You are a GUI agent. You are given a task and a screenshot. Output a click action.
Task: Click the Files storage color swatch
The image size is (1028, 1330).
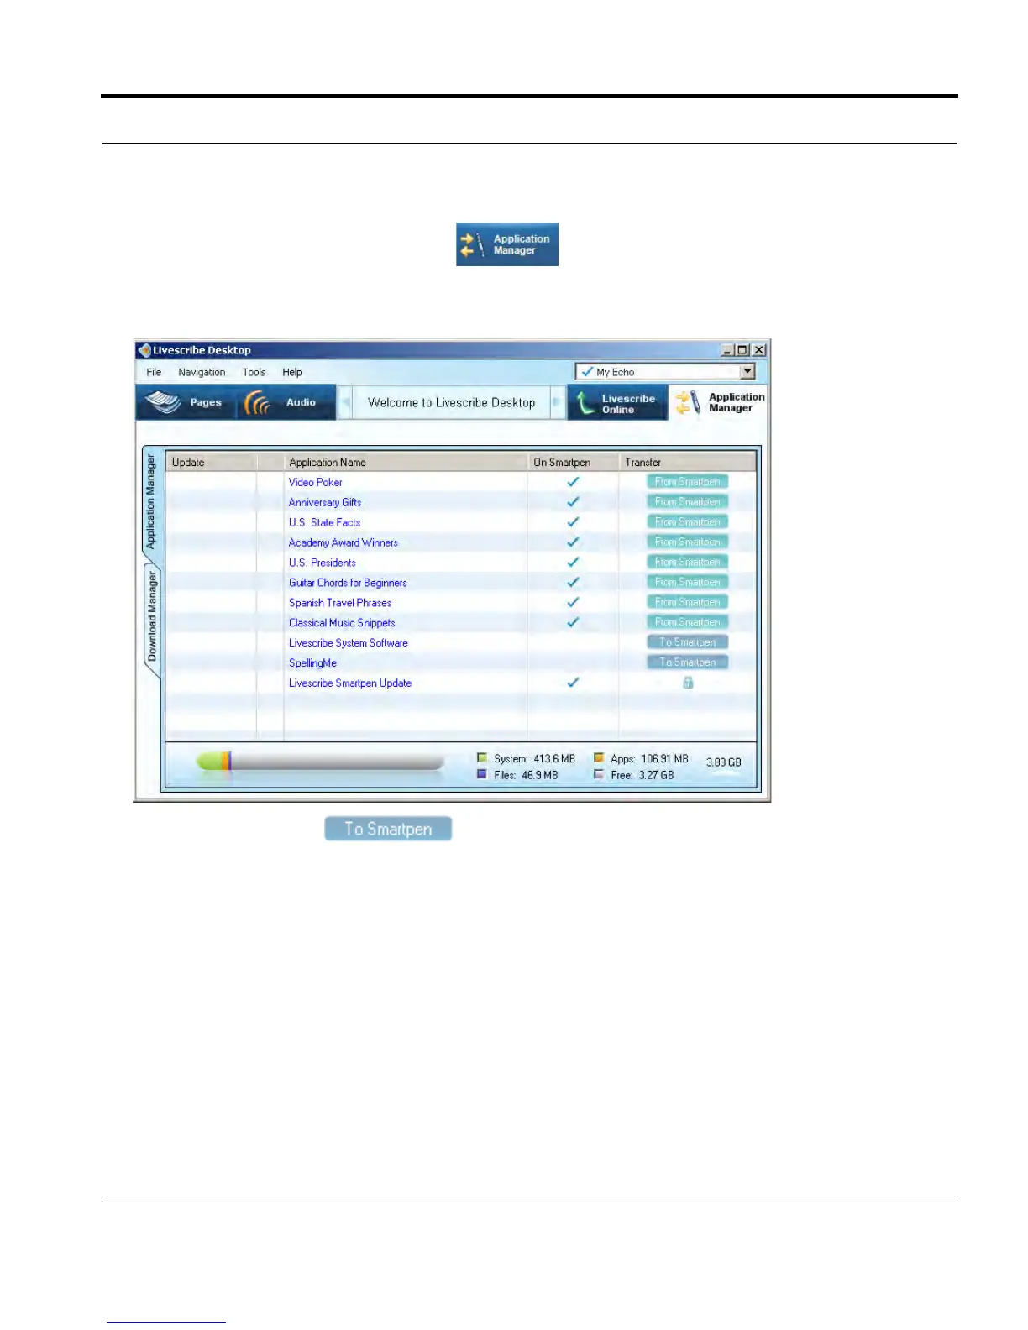(x=482, y=775)
